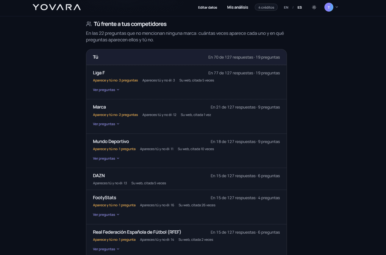Click the 4 créditos badge
Screen dimensions: 386x255
(x=266, y=7)
